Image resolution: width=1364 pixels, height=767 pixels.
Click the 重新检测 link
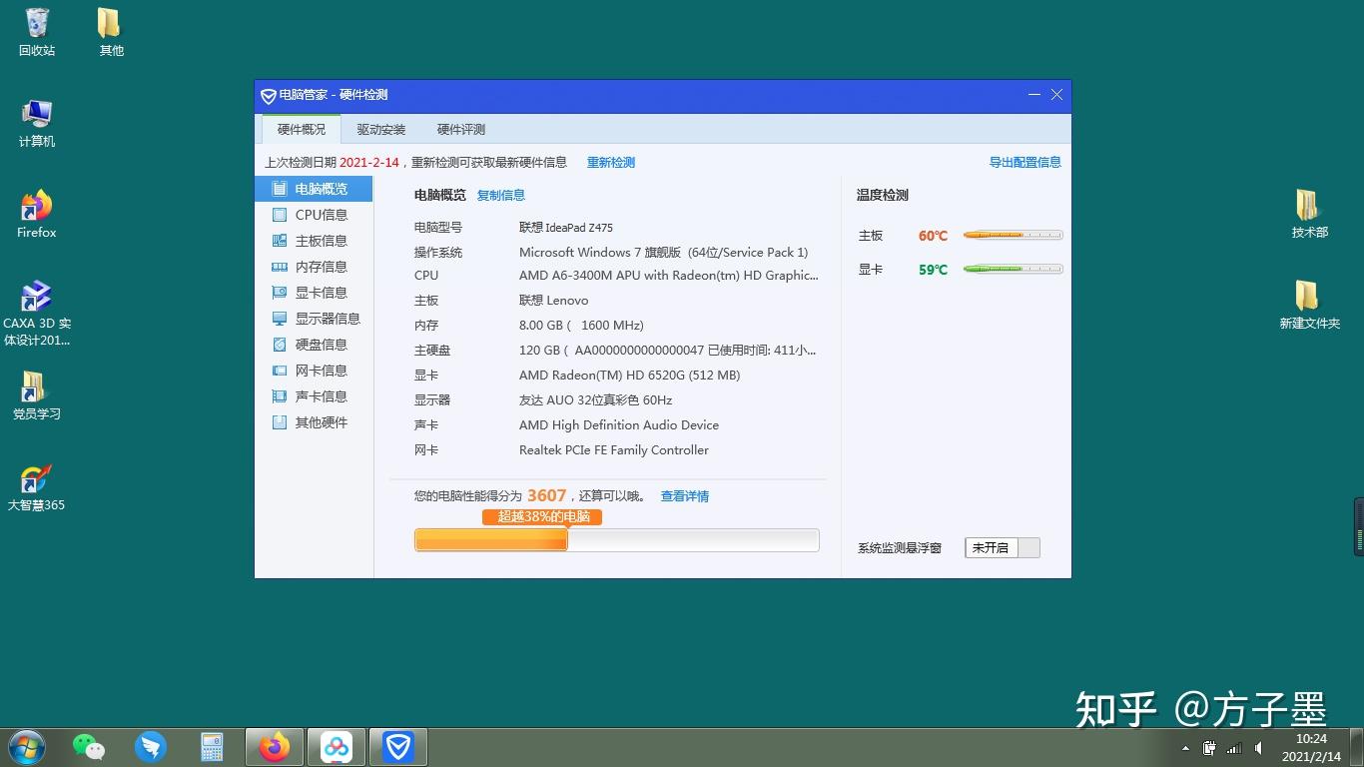(611, 163)
